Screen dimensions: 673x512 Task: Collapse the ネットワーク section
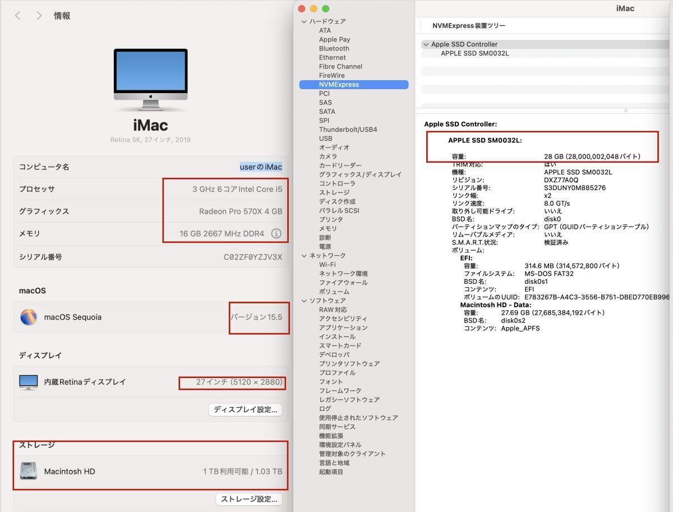pyautogui.click(x=304, y=256)
